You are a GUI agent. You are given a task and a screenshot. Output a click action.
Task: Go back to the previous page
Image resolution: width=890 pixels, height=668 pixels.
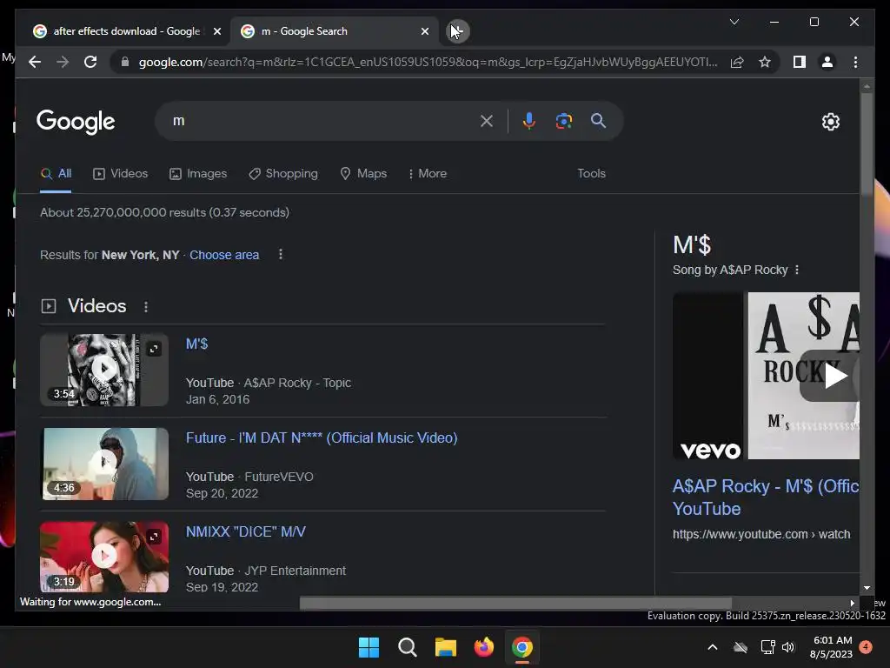click(35, 62)
